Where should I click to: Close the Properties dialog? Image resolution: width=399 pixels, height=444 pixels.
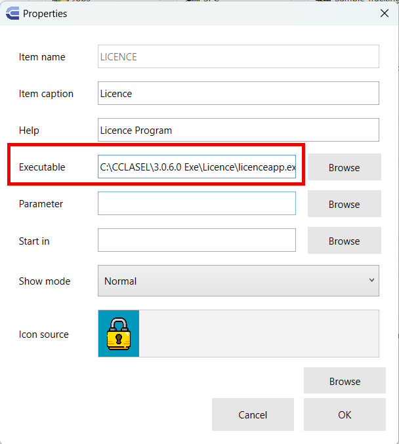click(x=385, y=13)
